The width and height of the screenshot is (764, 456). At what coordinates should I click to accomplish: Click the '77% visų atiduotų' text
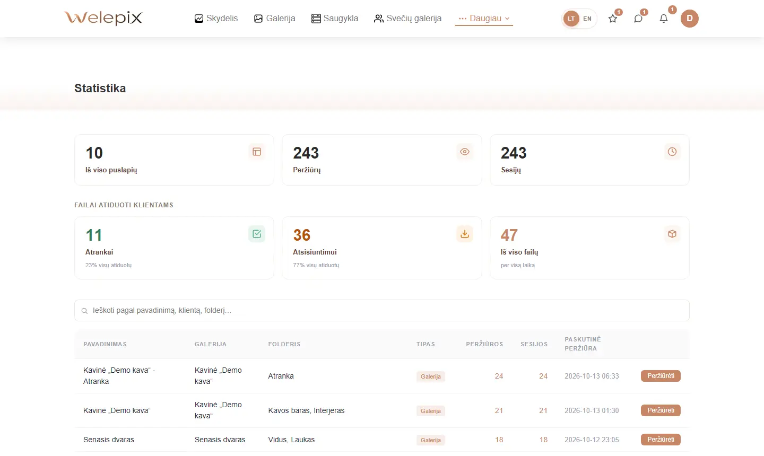pos(316,265)
